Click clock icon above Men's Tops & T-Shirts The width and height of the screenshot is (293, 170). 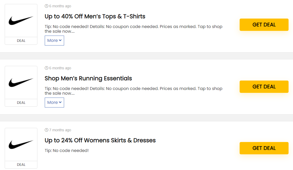click(x=47, y=6)
